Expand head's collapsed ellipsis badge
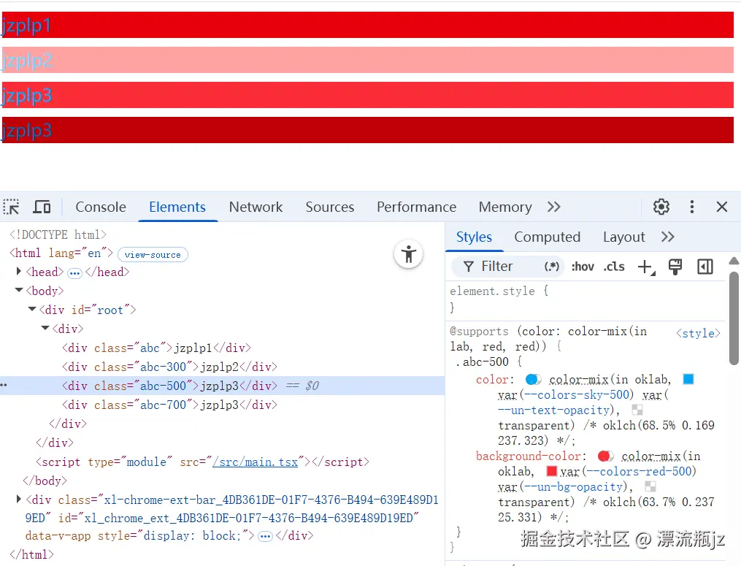The width and height of the screenshot is (741, 566). [x=74, y=273]
